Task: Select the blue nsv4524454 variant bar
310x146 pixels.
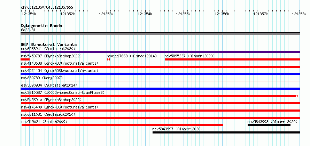Action: [160, 74]
